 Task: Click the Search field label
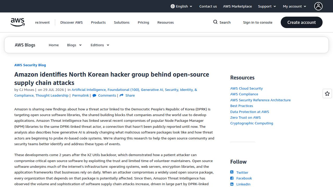(x=225, y=22)
